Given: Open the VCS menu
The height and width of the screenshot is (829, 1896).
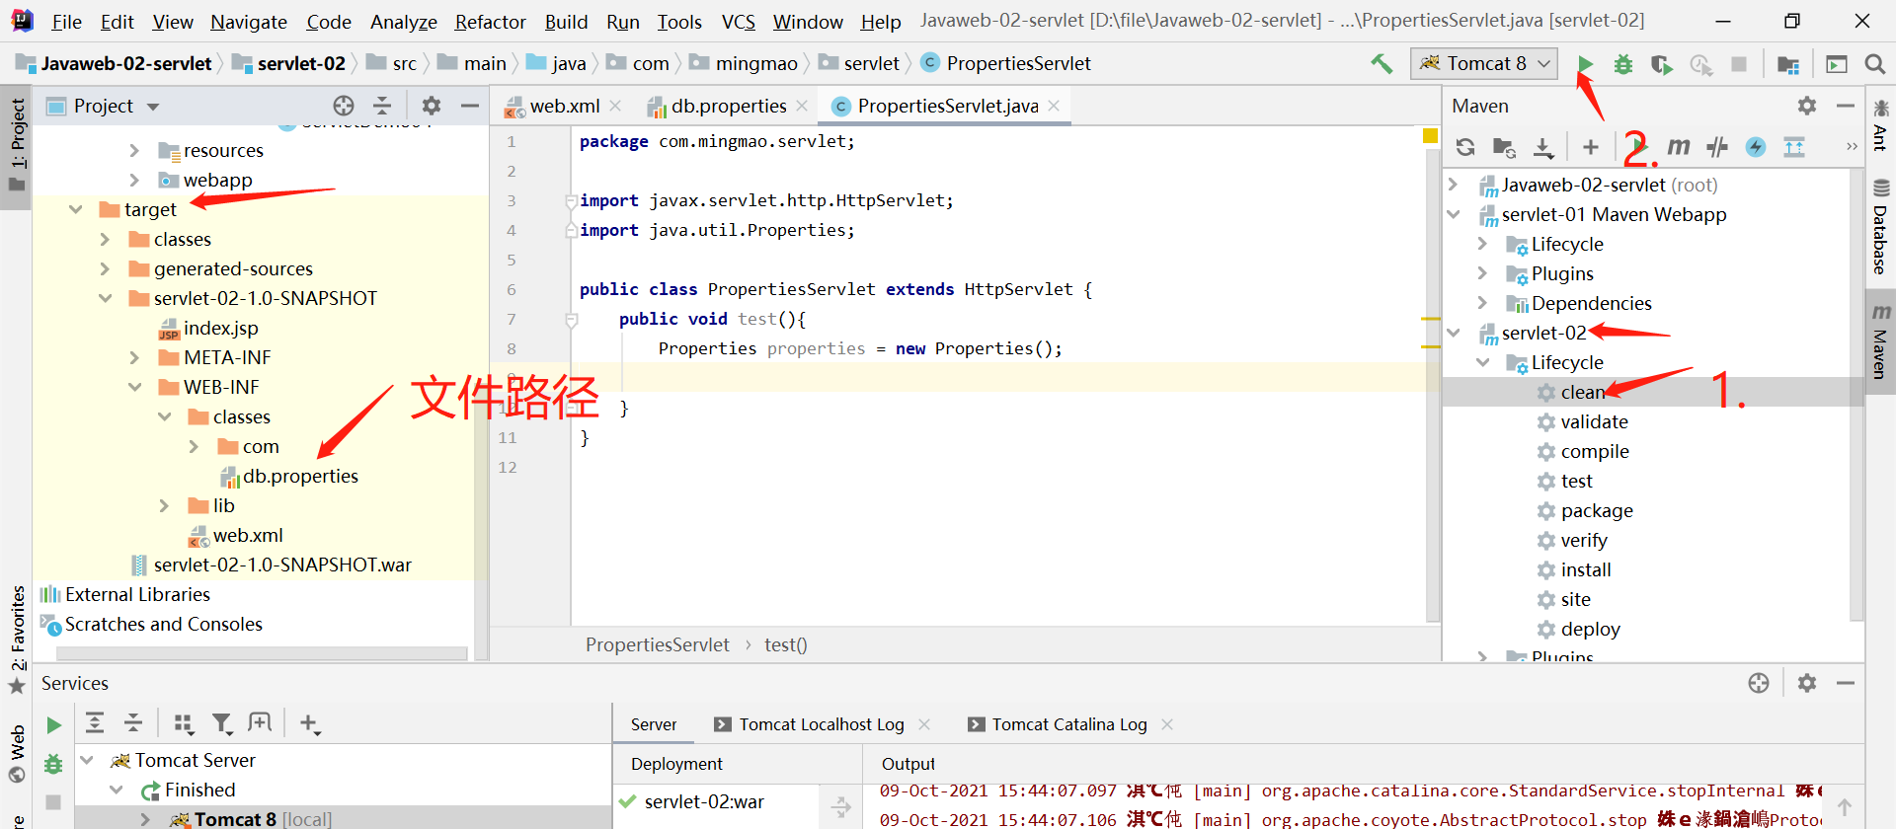Looking at the screenshot, I should click(738, 22).
